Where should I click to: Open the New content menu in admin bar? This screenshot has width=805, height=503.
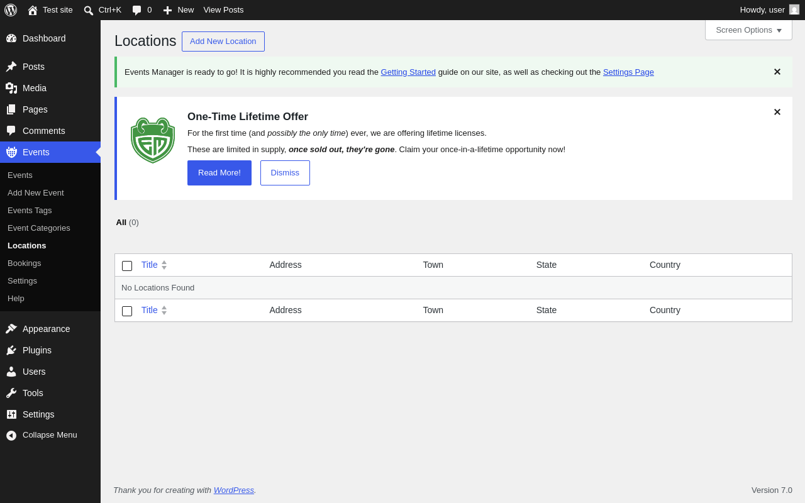(179, 10)
